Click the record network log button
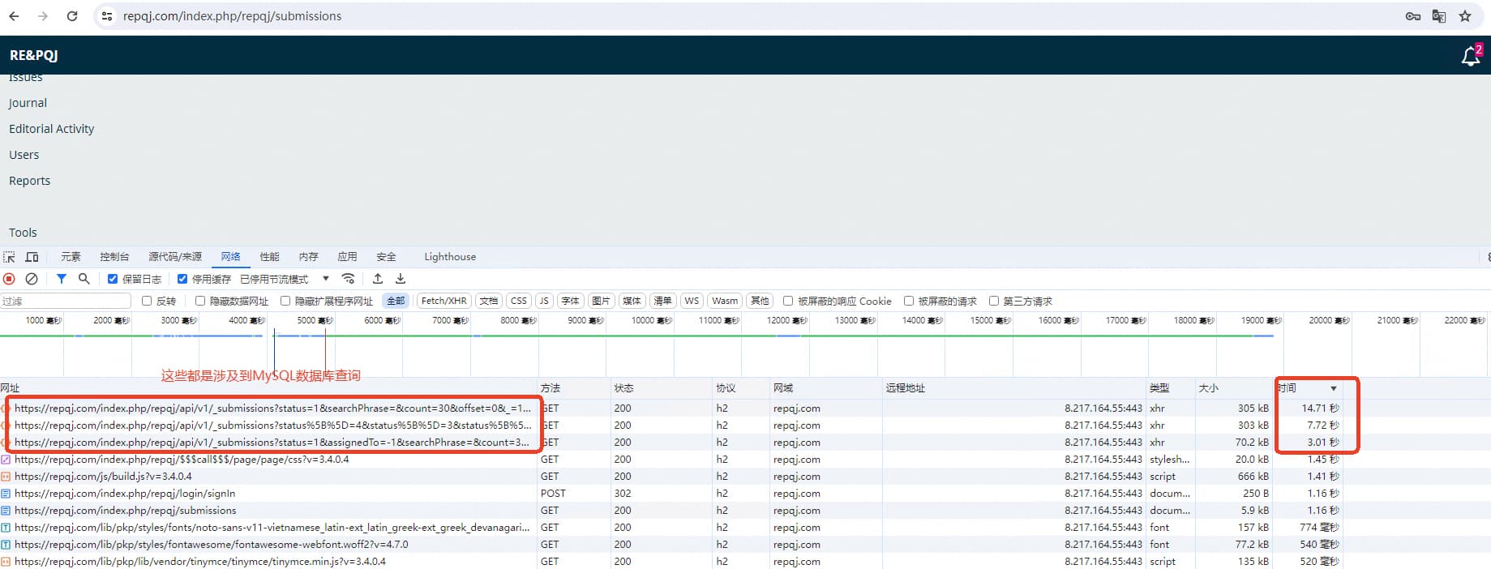This screenshot has width=1491, height=569. pyautogui.click(x=9, y=279)
